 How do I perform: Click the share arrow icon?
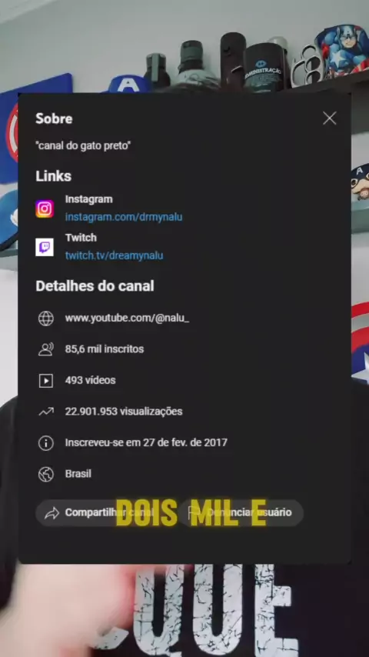(x=52, y=513)
